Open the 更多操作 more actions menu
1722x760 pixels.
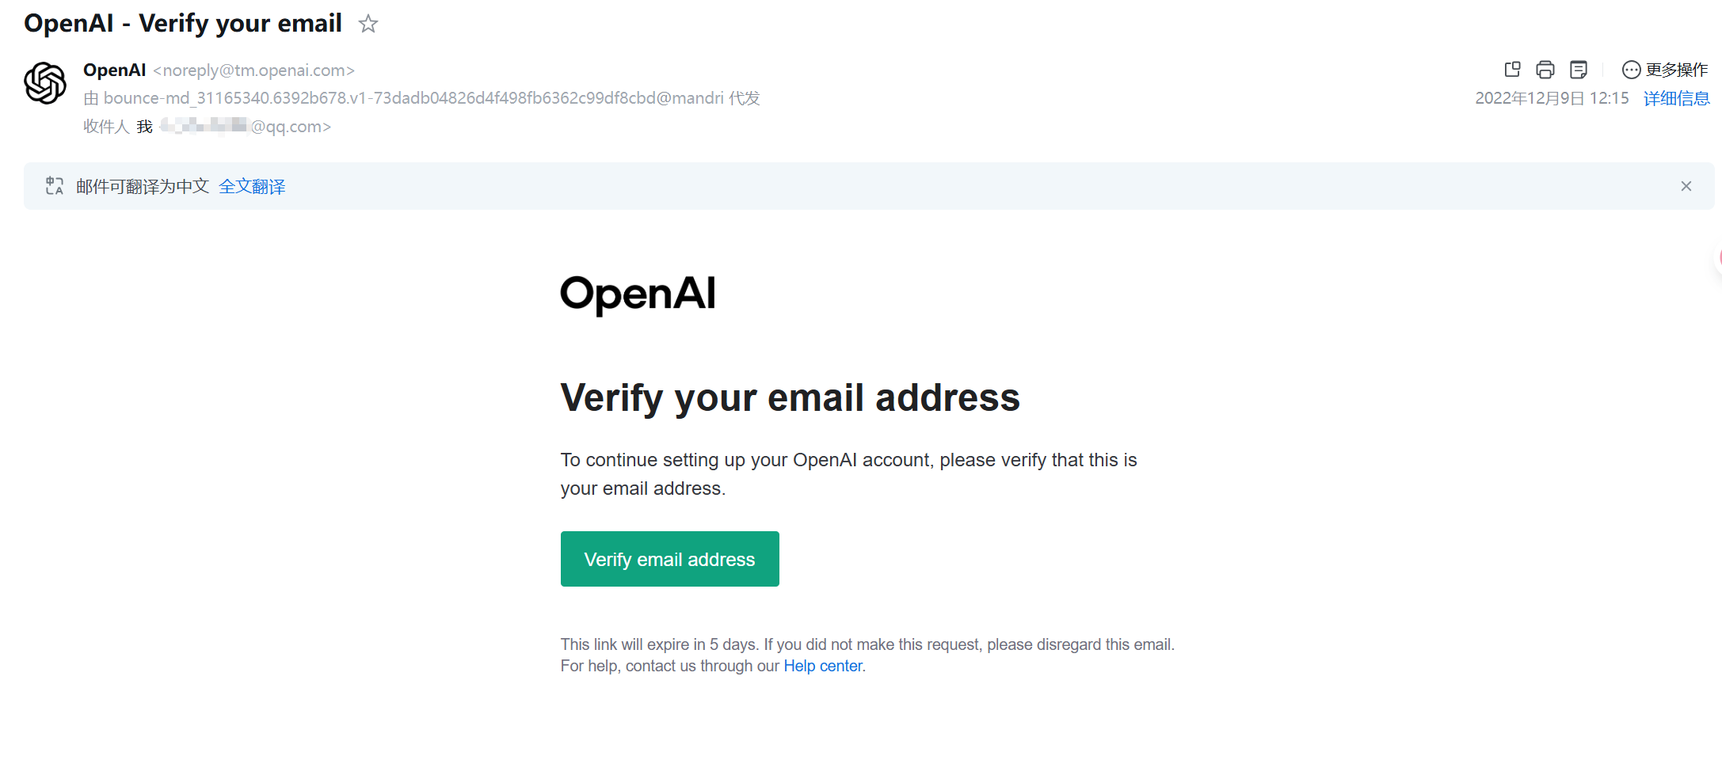point(1665,70)
